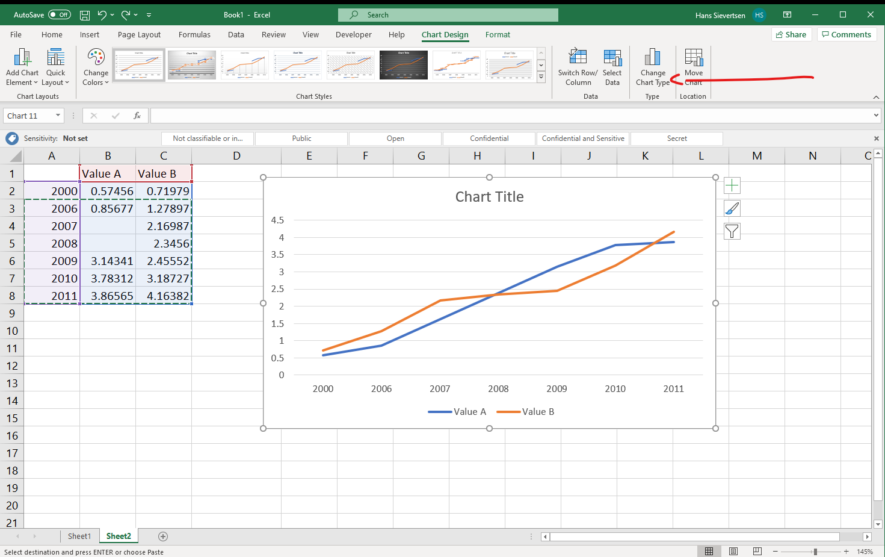This screenshot has width=885, height=557.
Task: Click the formula bar input field
Action: click(510, 116)
